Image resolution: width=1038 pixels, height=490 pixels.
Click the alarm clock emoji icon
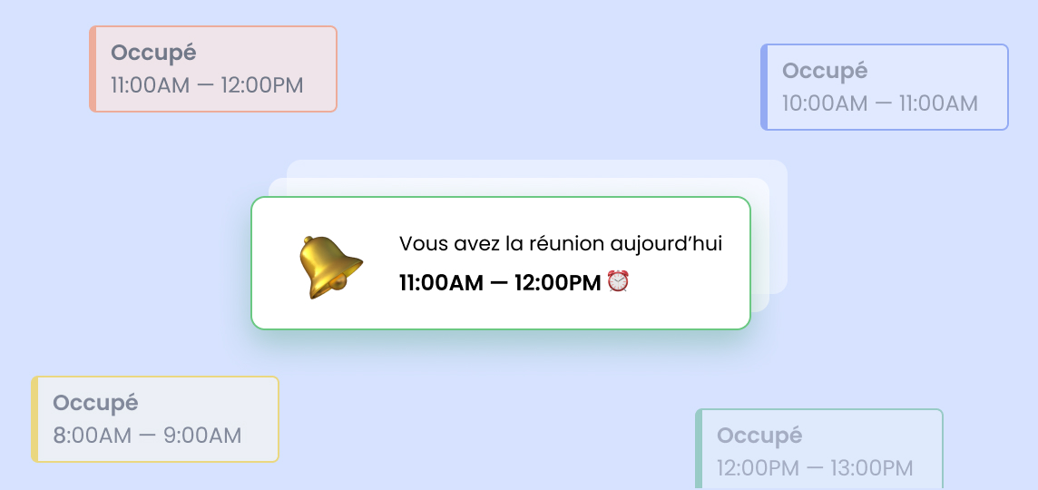coord(618,281)
